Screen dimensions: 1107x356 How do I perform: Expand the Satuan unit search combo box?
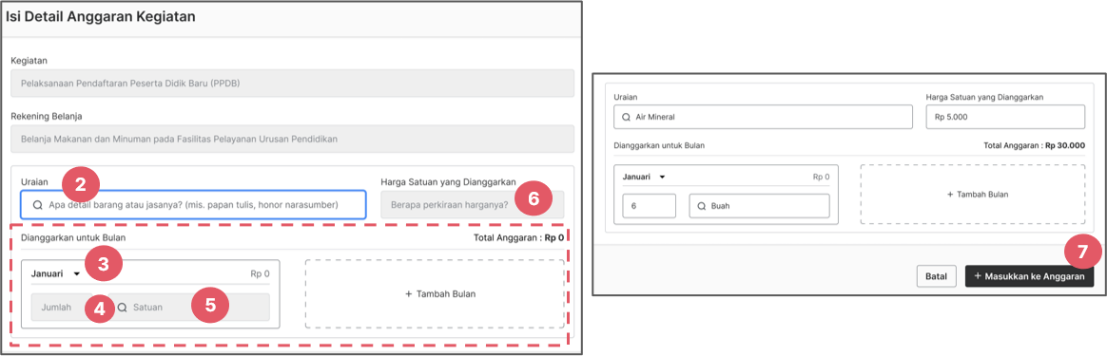(x=189, y=308)
